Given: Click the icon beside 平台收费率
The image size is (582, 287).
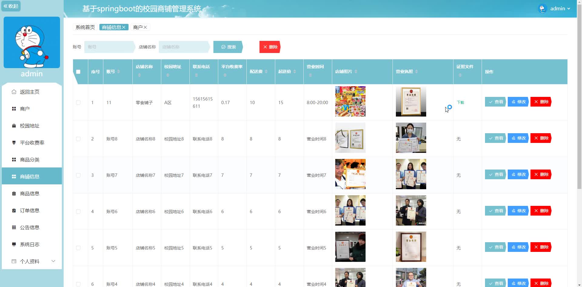Looking at the screenshot, I should click(14, 143).
